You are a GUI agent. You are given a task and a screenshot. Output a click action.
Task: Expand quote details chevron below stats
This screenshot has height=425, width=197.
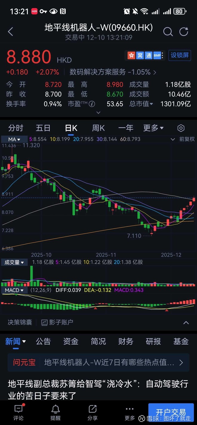[x=98, y=112]
